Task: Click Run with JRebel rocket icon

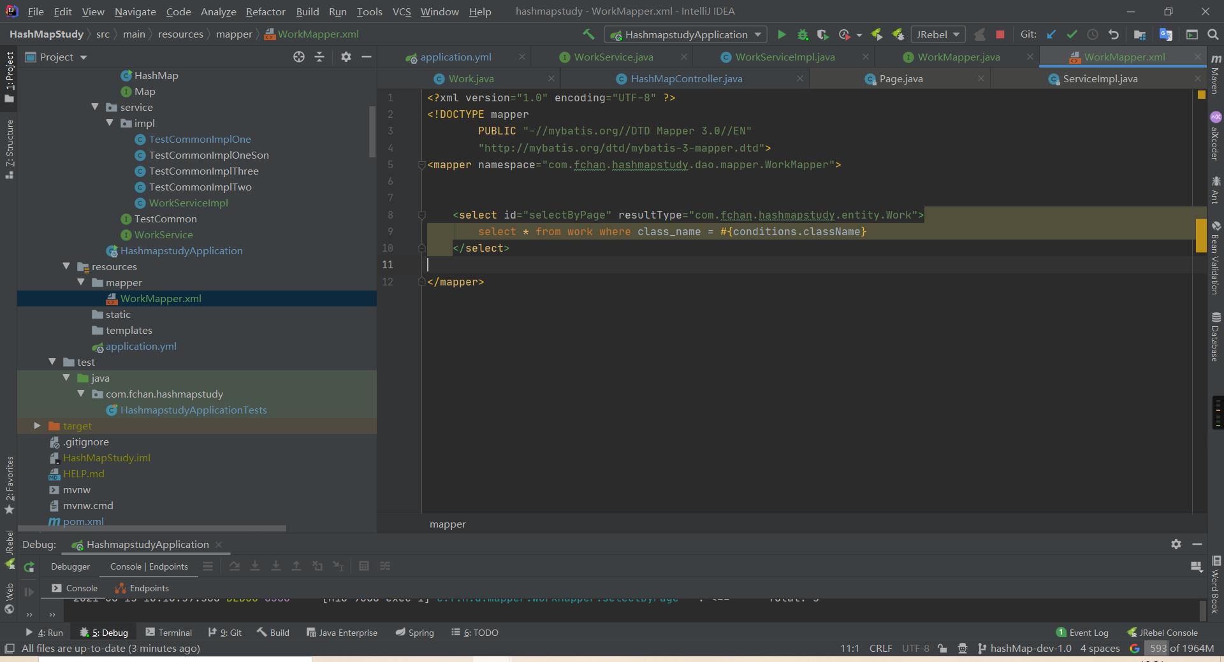Action: 877,34
